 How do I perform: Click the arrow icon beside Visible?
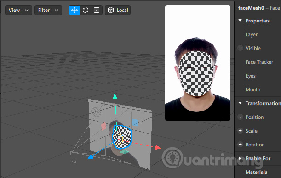click(x=240, y=48)
